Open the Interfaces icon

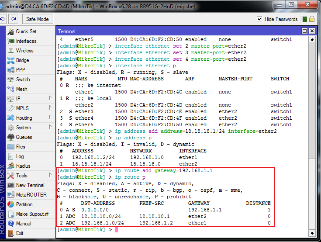click(x=11, y=41)
